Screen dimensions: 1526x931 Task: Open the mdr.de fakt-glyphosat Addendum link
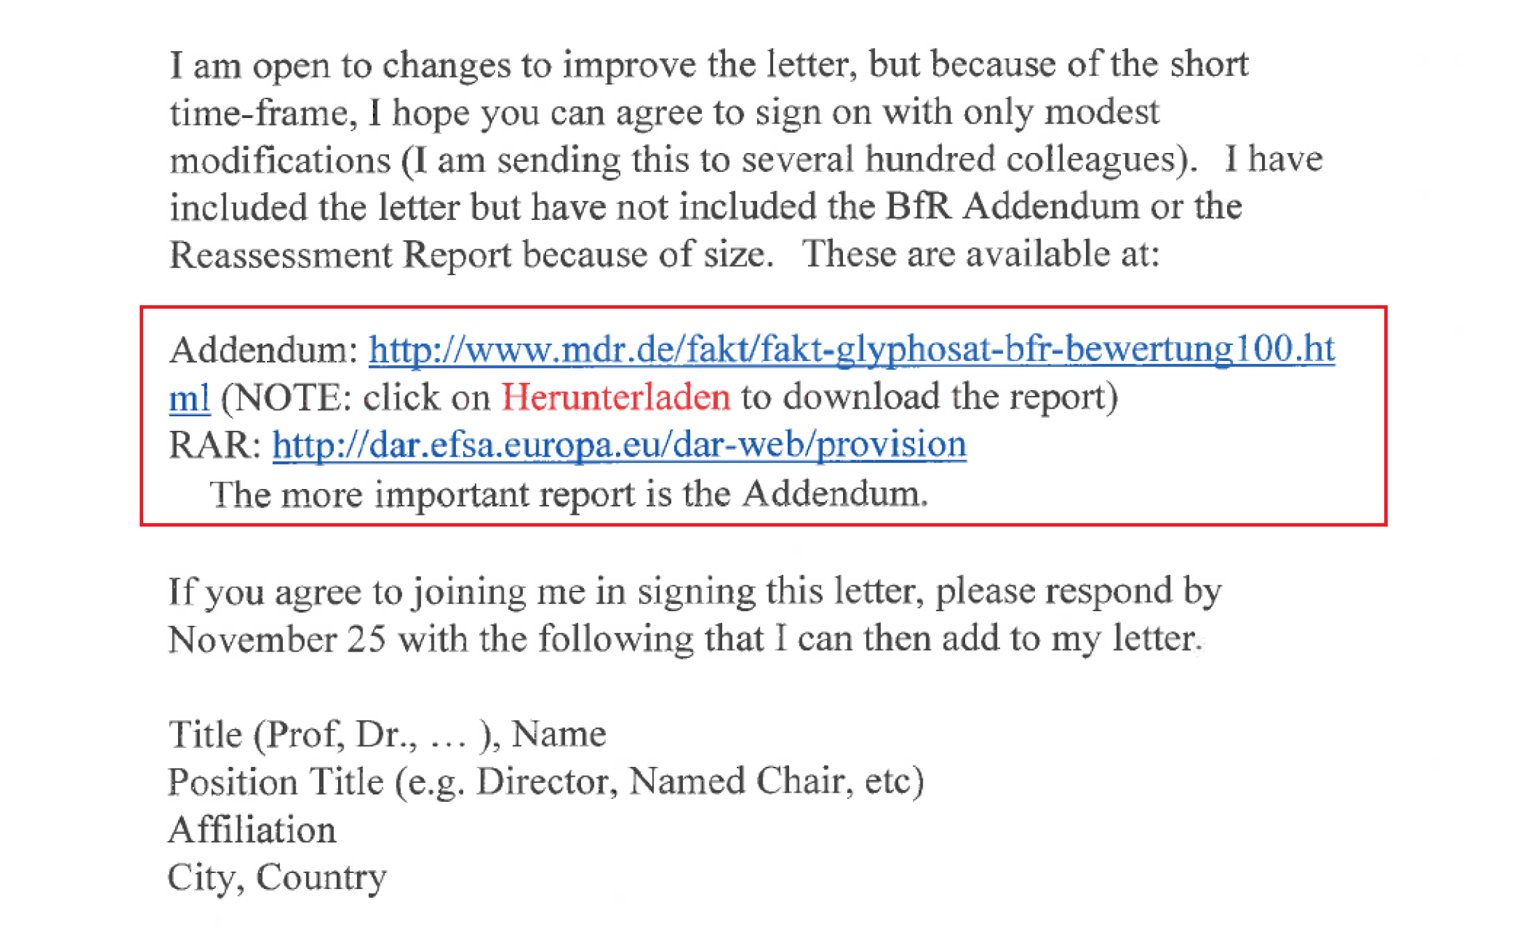pos(851,349)
